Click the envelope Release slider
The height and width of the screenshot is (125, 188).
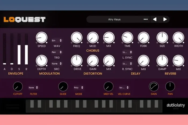tap(26, 49)
